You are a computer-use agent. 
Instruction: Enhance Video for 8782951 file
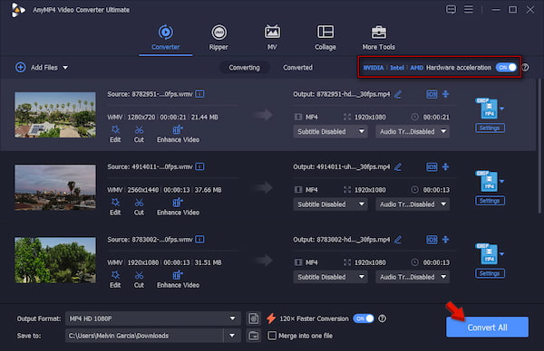point(178,134)
